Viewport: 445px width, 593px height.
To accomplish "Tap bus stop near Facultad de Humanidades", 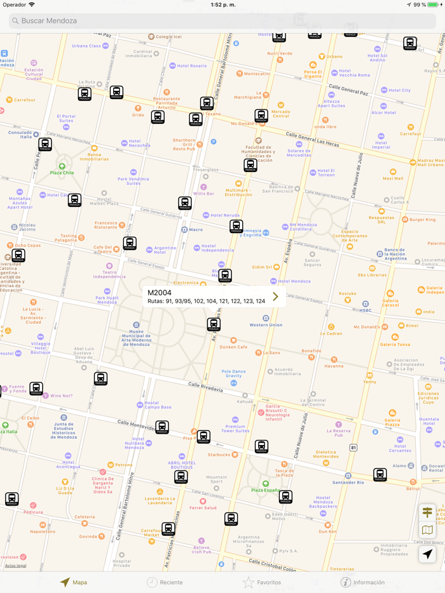I will pos(250,166).
